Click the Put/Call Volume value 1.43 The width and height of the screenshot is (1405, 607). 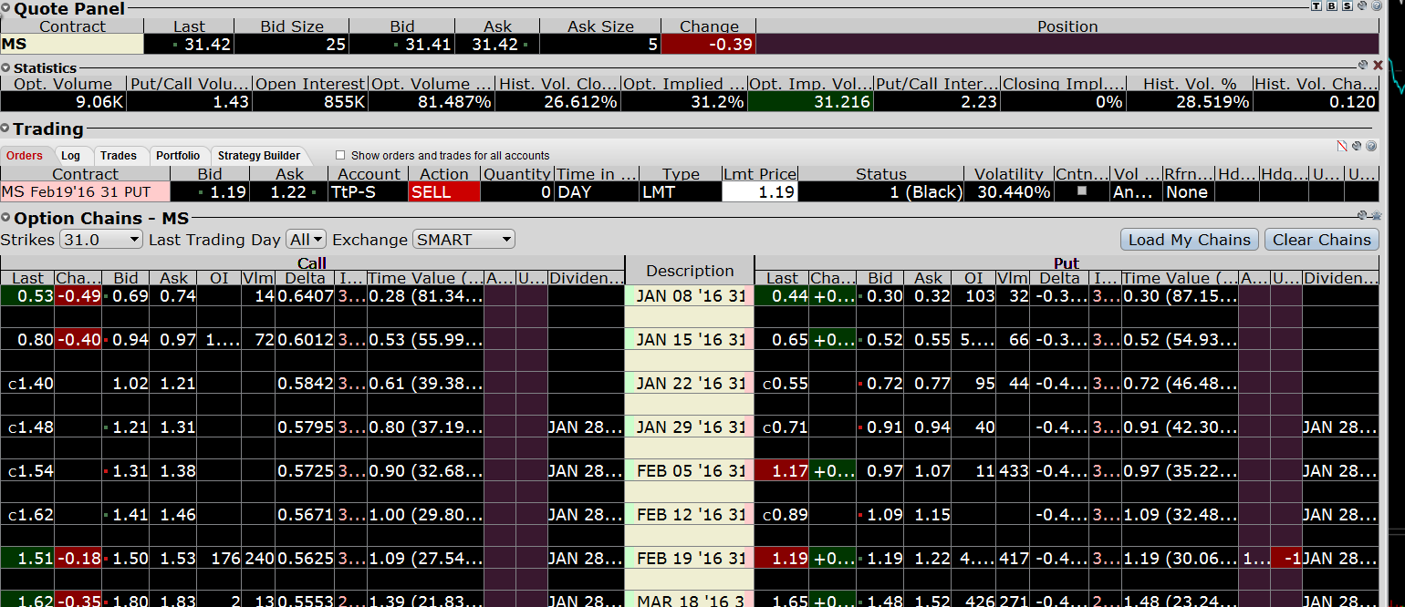(x=190, y=102)
